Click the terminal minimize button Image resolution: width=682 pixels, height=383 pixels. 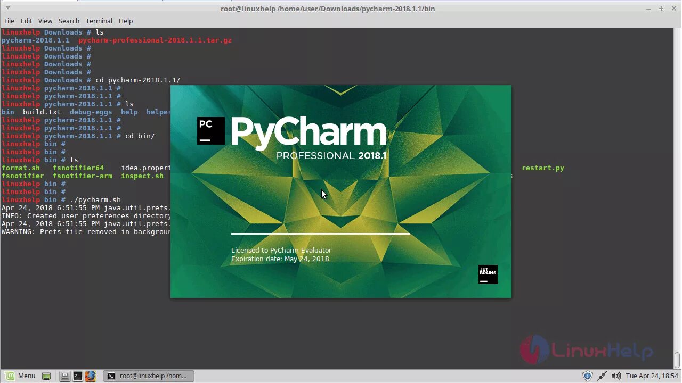(x=648, y=9)
